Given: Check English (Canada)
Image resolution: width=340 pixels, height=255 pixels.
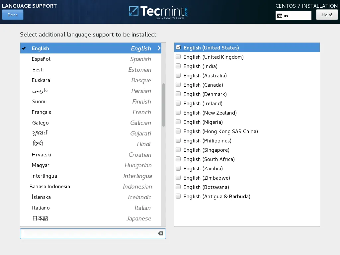Looking at the screenshot, I should coord(178,84).
